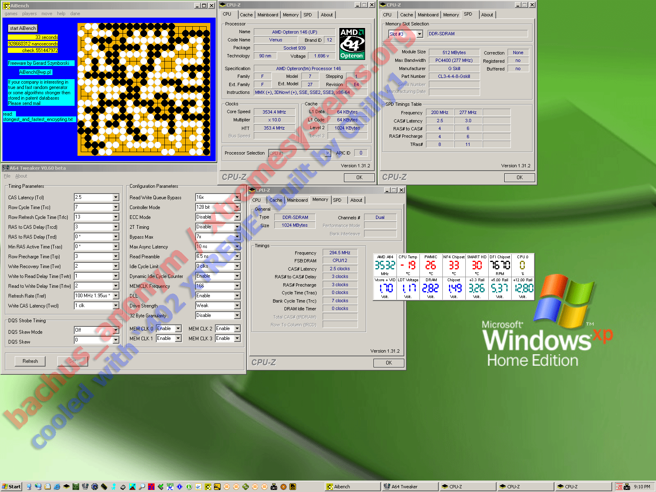Click the 3532 MHz AMD A64 monitor readout
This screenshot has width=656, height=492.
385,265
